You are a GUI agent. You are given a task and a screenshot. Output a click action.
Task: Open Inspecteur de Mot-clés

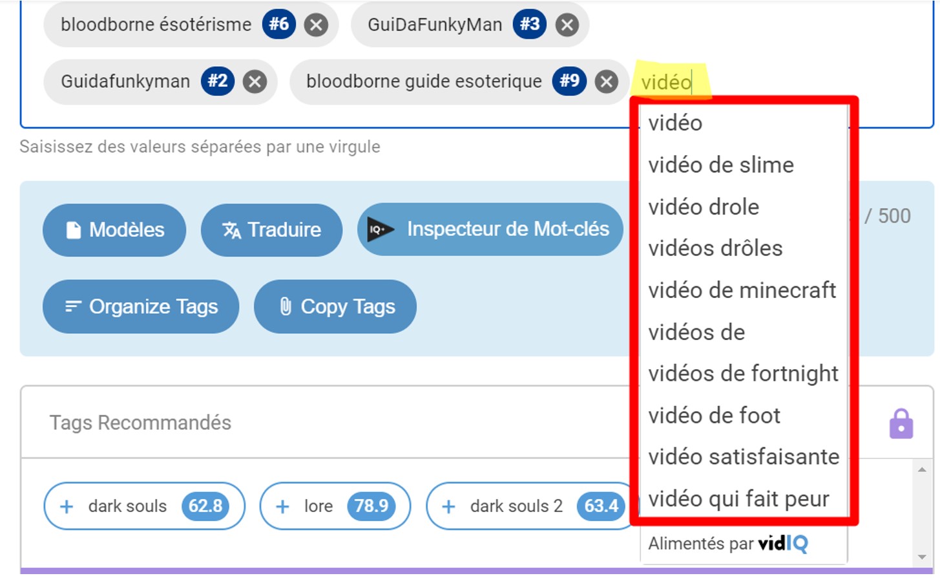[x=490, y=230]
